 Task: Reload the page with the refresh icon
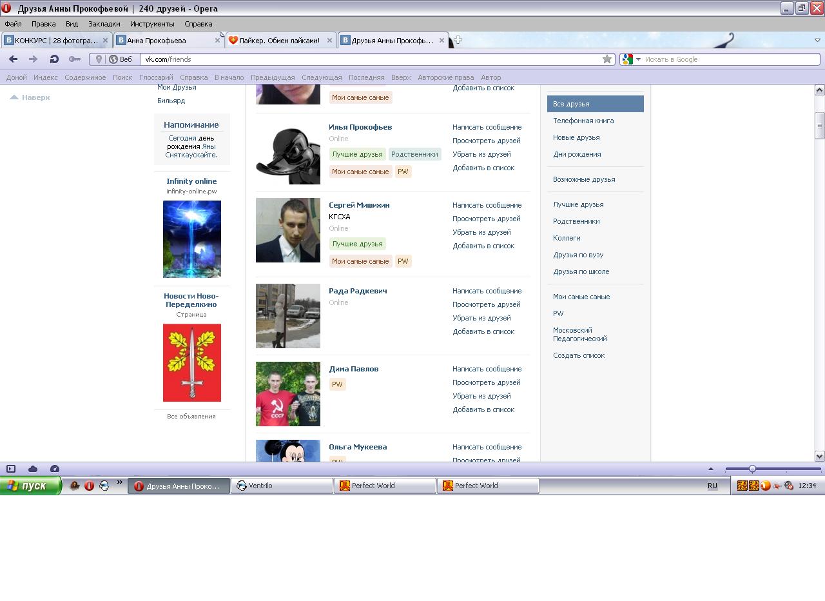click(54, 59)
